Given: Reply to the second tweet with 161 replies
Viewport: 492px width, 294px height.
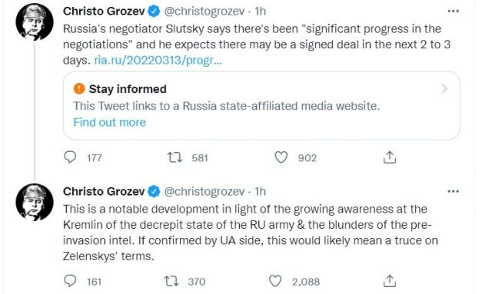Looking at the screenshot, I should [70, 281].
